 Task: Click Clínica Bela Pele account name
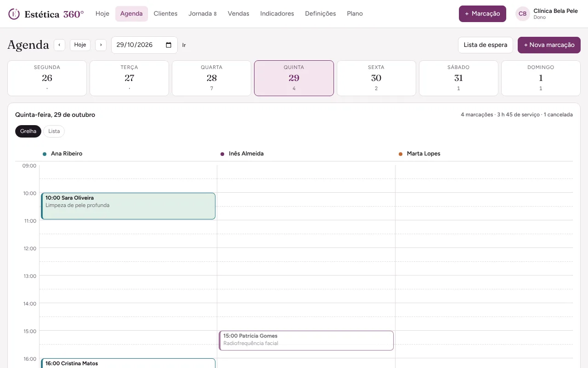(555, 11)
